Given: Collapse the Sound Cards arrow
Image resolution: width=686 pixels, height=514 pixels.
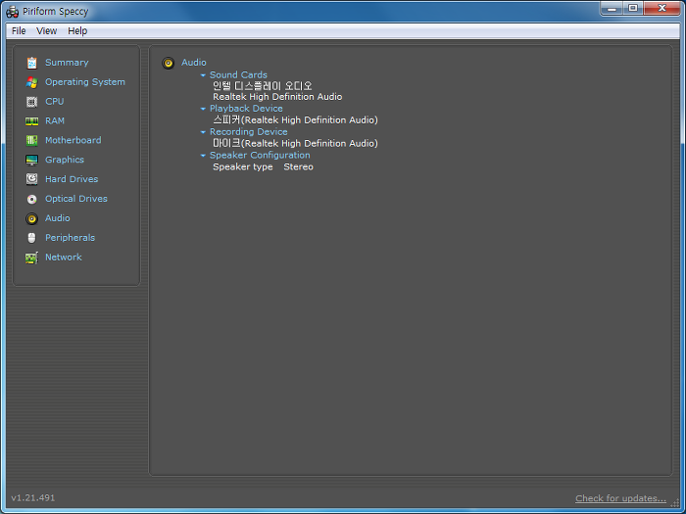Looking at the screenshot, I should point(203,75).
